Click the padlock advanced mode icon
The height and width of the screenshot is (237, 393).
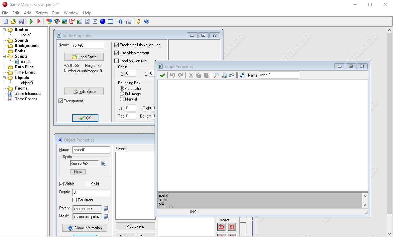coord(139,21)
